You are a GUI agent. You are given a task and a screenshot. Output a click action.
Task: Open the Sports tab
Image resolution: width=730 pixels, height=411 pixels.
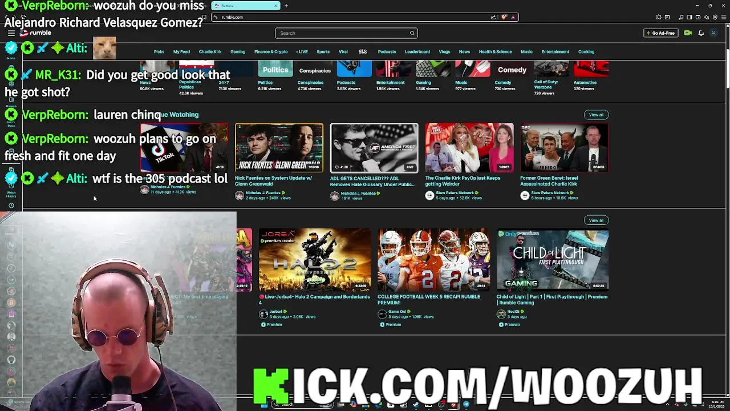click(323, 52)
